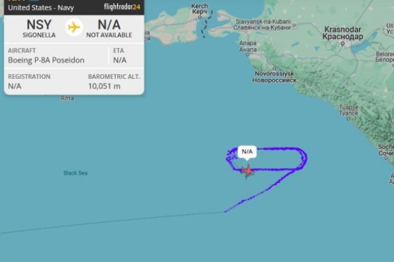Click the United States - Navy header

coord(41,7)
